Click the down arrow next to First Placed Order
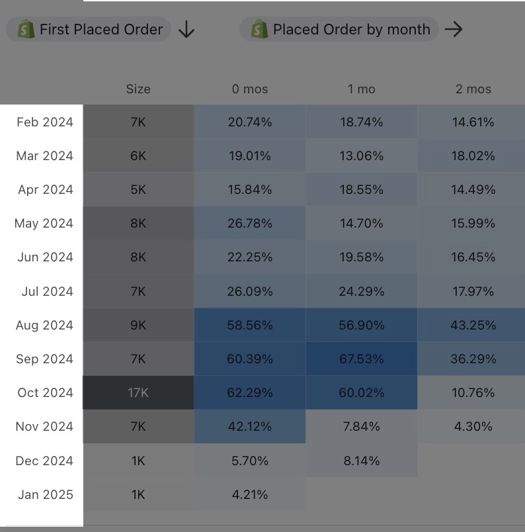525x532 pixels. click(186, 30)
